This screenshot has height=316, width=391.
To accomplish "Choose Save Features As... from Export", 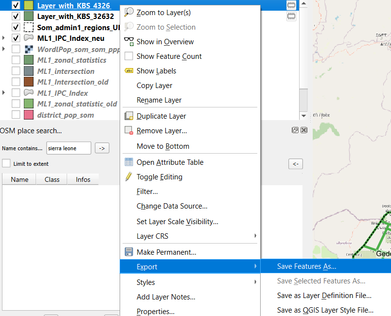I will pyautogui.click(x=307, y=266).
